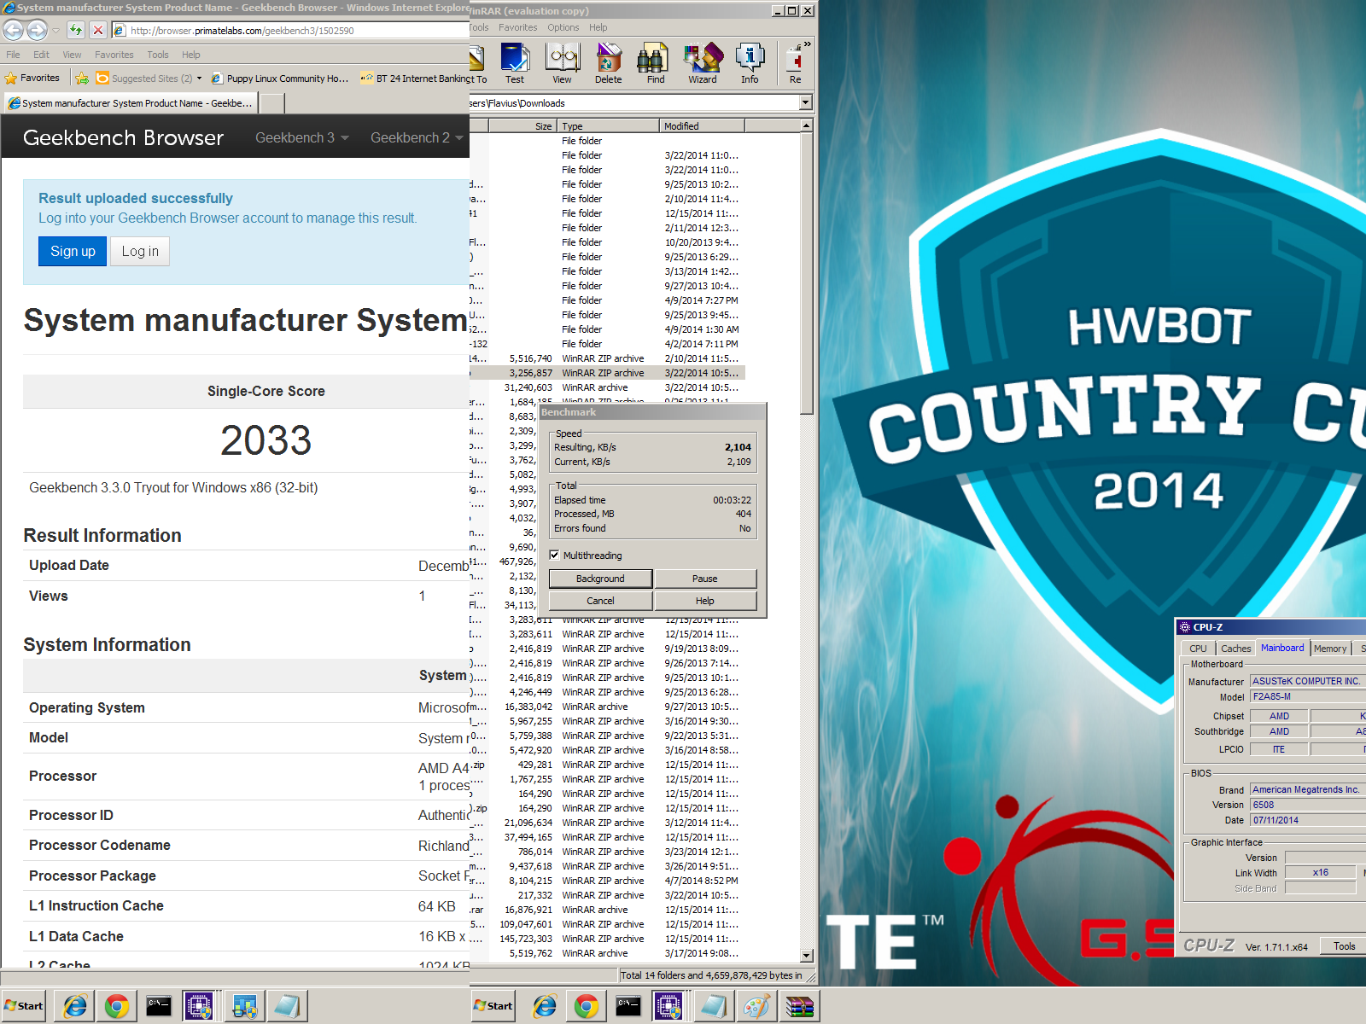
Task: Select the archive row sized 31,240,603
Action: click(607, 387)
